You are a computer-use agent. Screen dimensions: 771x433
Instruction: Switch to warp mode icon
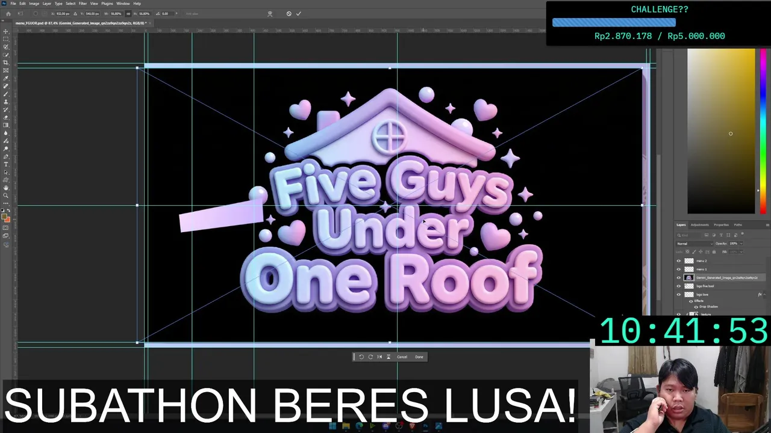point(270,13)
